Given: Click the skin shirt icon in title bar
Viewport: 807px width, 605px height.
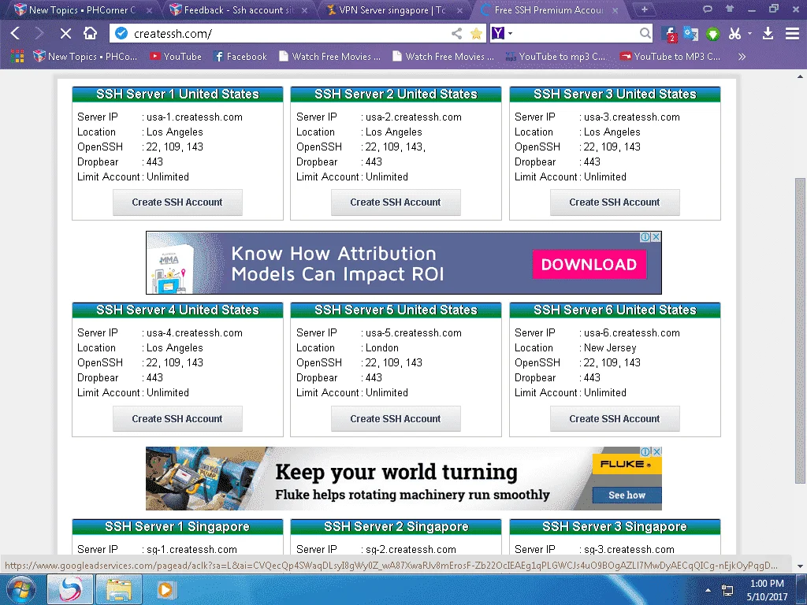Looking at the screenshot, I should [729, 9].
